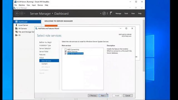Image resolution: width=178 pixels, height=100 pixels.
Task: Click the All Servers icon in sidebar
Action: pyautogui.click(x=16, y=28)
